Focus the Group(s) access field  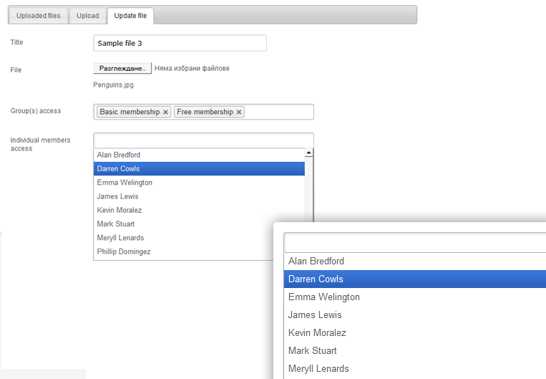(x=204, y=112)
